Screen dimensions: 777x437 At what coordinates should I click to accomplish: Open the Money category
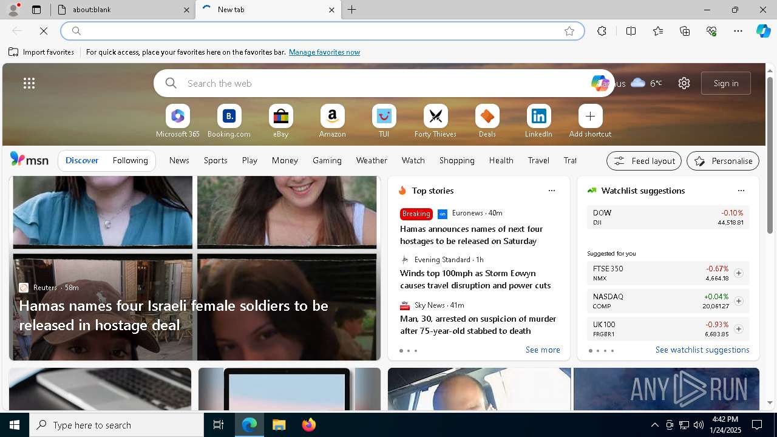click(285, 160)
